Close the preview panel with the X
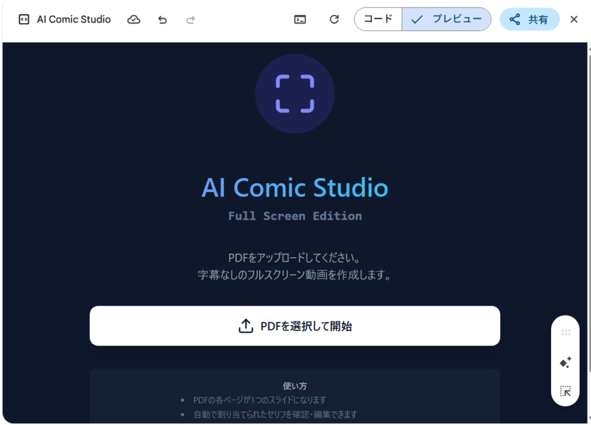Viewport: 591px width, 425px height. coord(574,20)
